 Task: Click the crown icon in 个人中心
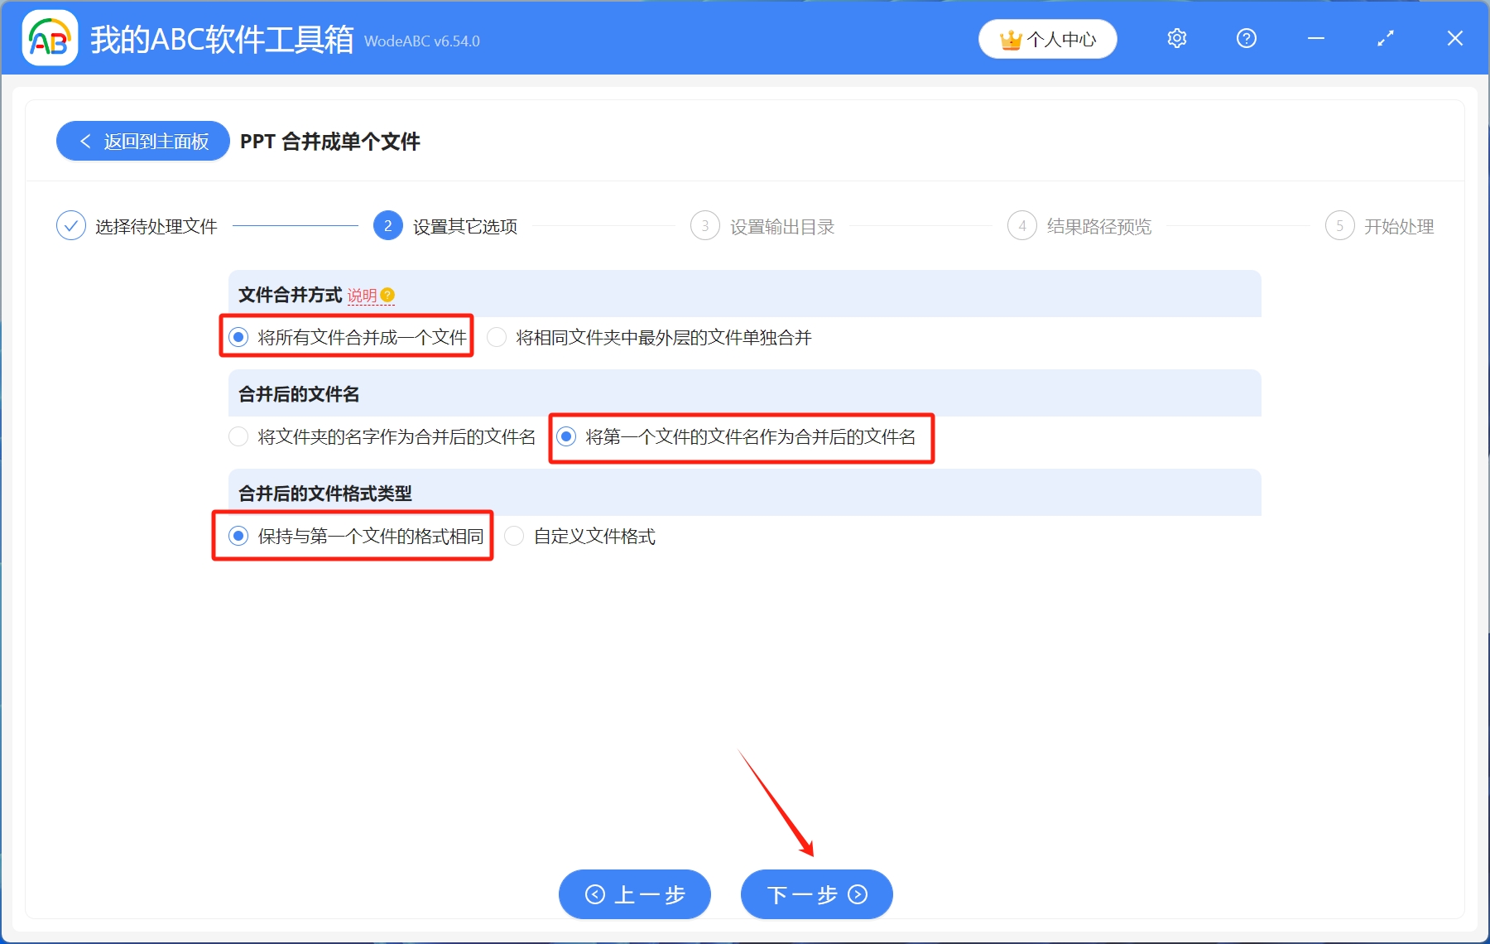1012,38
